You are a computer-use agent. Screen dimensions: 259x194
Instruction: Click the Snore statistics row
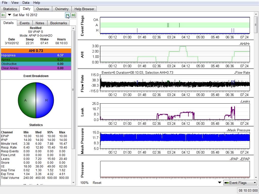coord(34,162)
